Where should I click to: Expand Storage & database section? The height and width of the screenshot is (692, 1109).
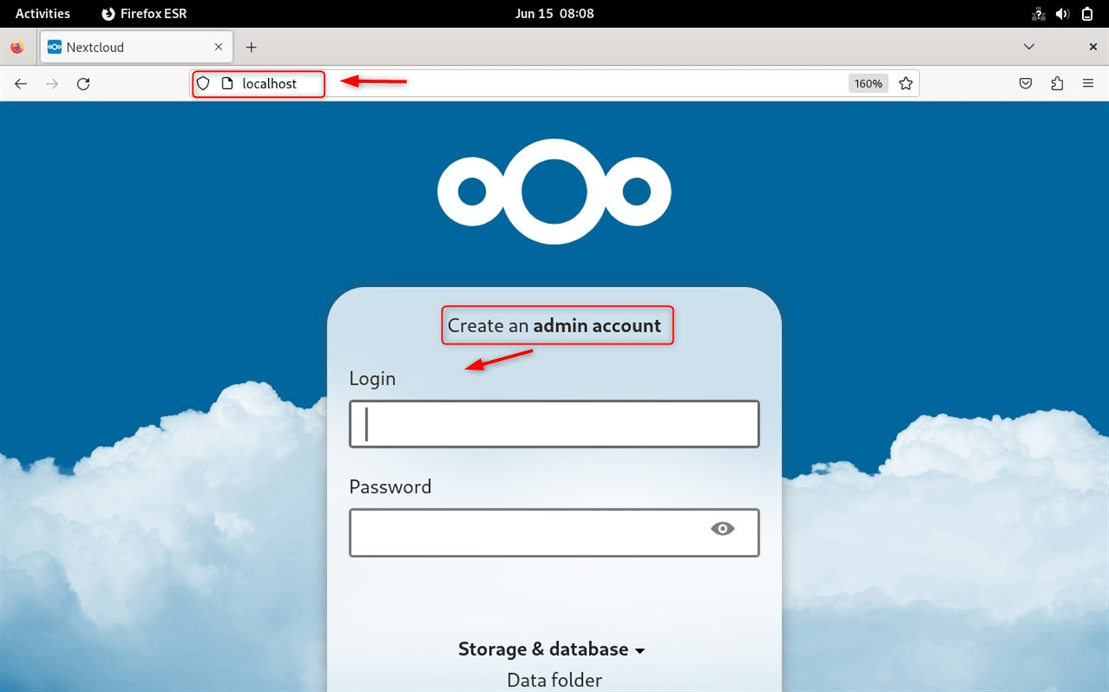pyautogui.click(x=551, y=649)
